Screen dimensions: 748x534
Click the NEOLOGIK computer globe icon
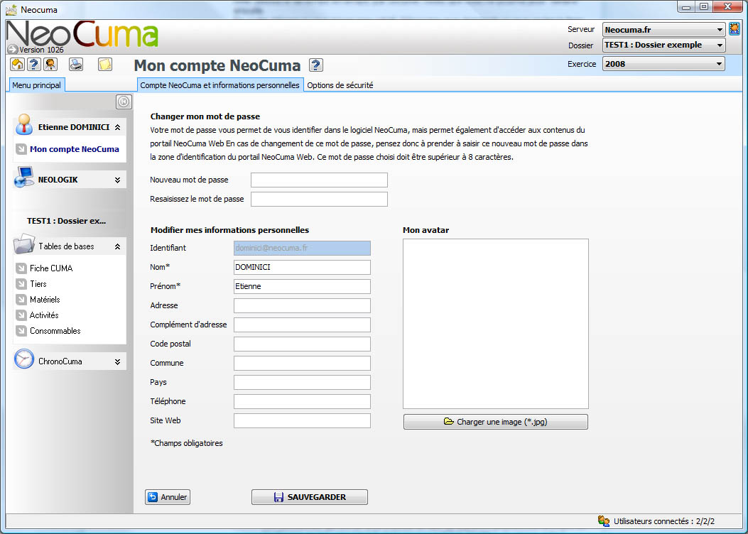pyautogui.click(x=24, y=177)
